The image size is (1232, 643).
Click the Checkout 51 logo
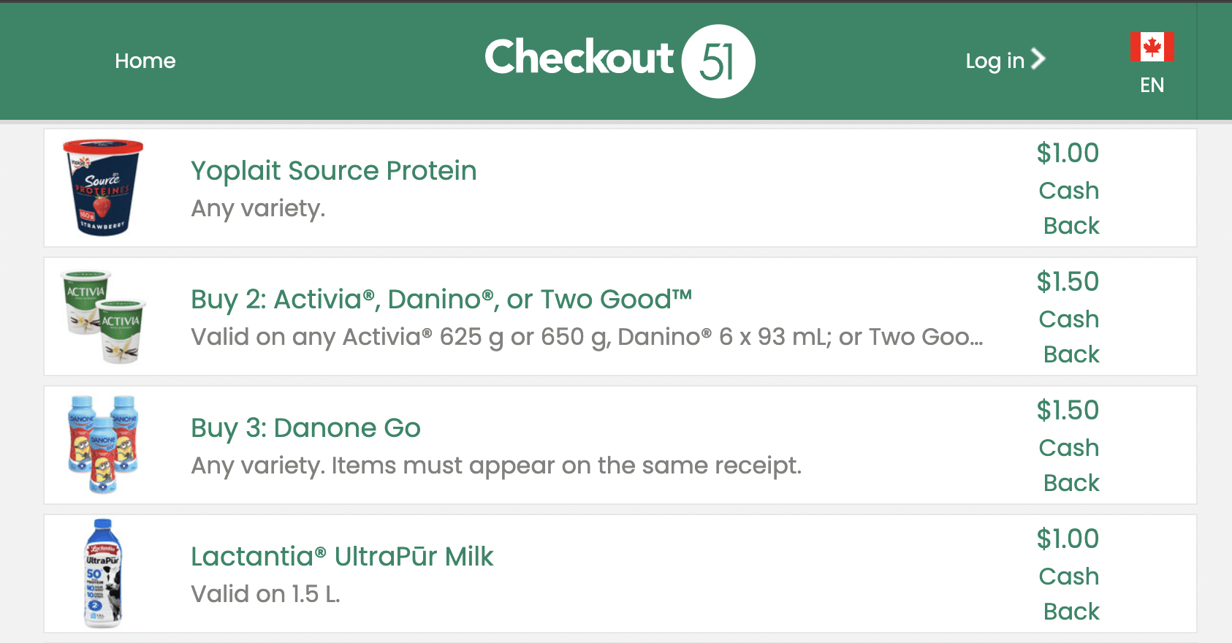[618, 60]
